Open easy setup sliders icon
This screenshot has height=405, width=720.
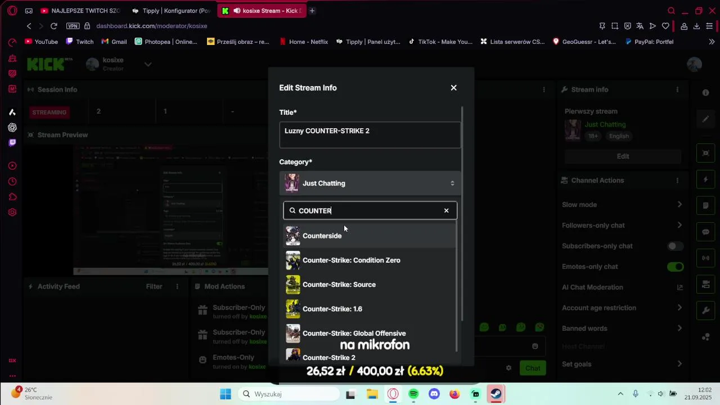click(x=709, y=26)
